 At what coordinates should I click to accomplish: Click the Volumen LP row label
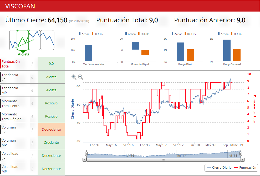point(9,130)
